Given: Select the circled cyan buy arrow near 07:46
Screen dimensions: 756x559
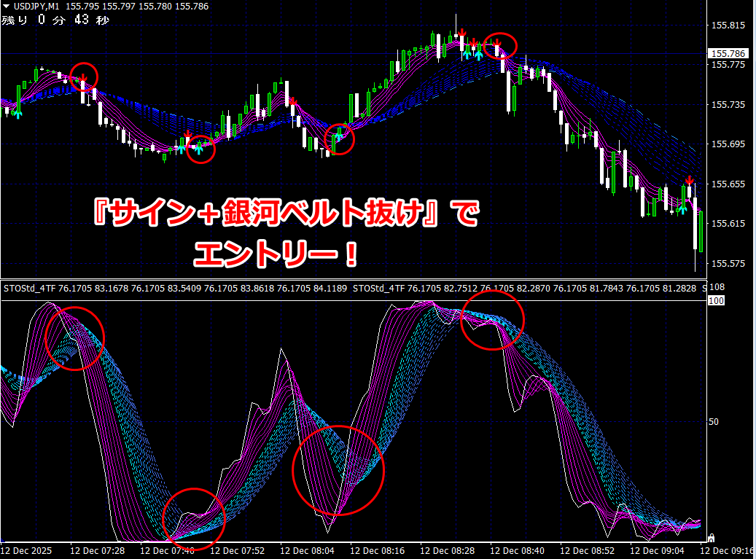Looking at the screenshot, I should point(198,149).
